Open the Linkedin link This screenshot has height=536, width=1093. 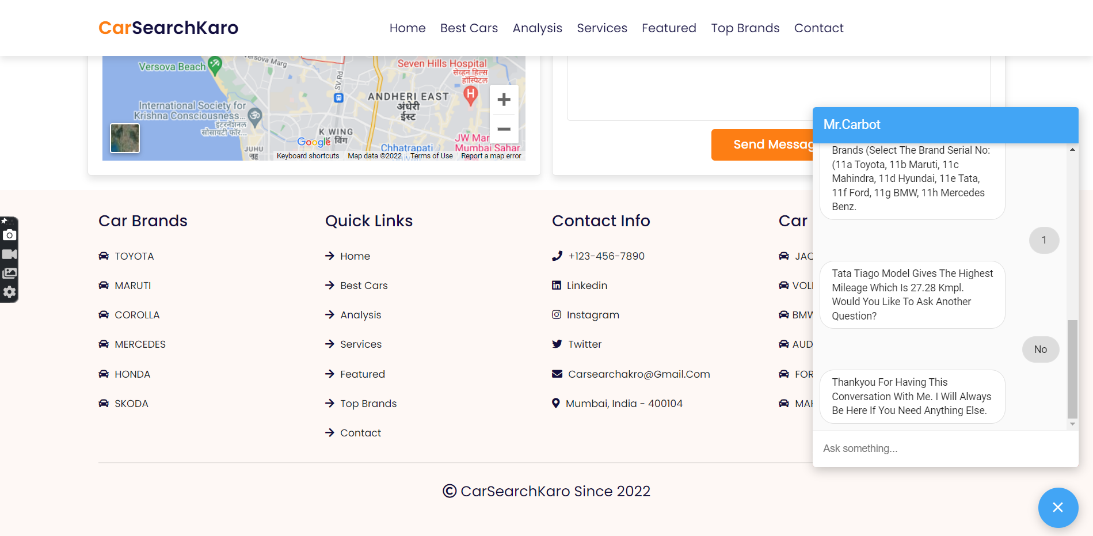(587, 286)
